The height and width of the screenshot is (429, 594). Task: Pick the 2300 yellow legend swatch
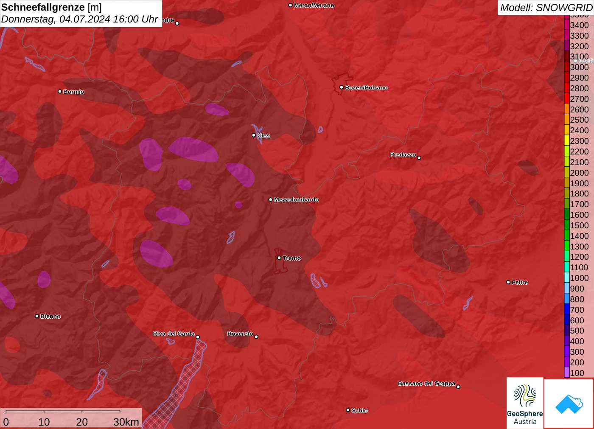click(x=567, y=141)
